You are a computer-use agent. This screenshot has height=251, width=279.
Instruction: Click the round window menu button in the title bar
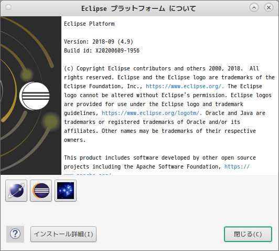point(8,7)
